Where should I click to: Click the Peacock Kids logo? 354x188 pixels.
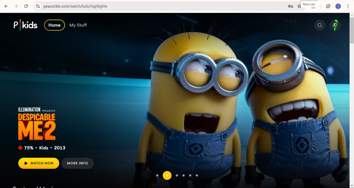25,25
